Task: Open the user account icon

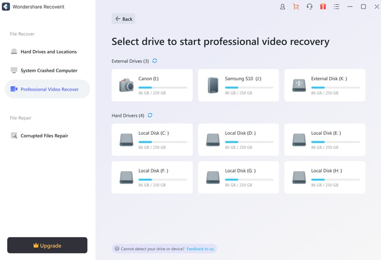Action: pos(282,7)
